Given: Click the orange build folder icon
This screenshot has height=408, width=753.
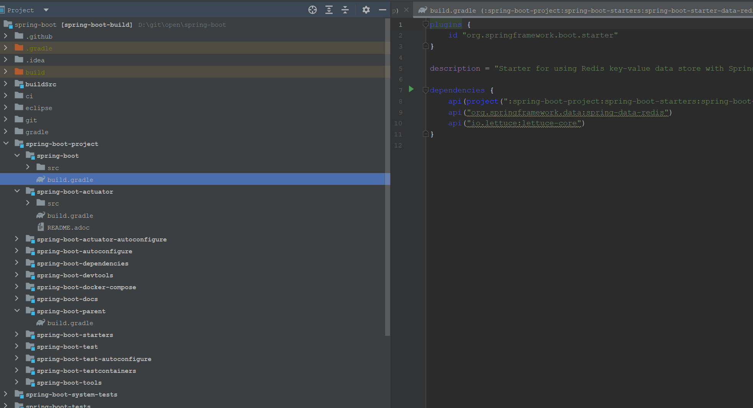Looking at the screenshot, I should tap(19, 71).
